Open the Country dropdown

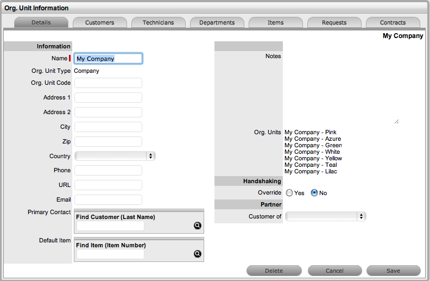point(115,156)
